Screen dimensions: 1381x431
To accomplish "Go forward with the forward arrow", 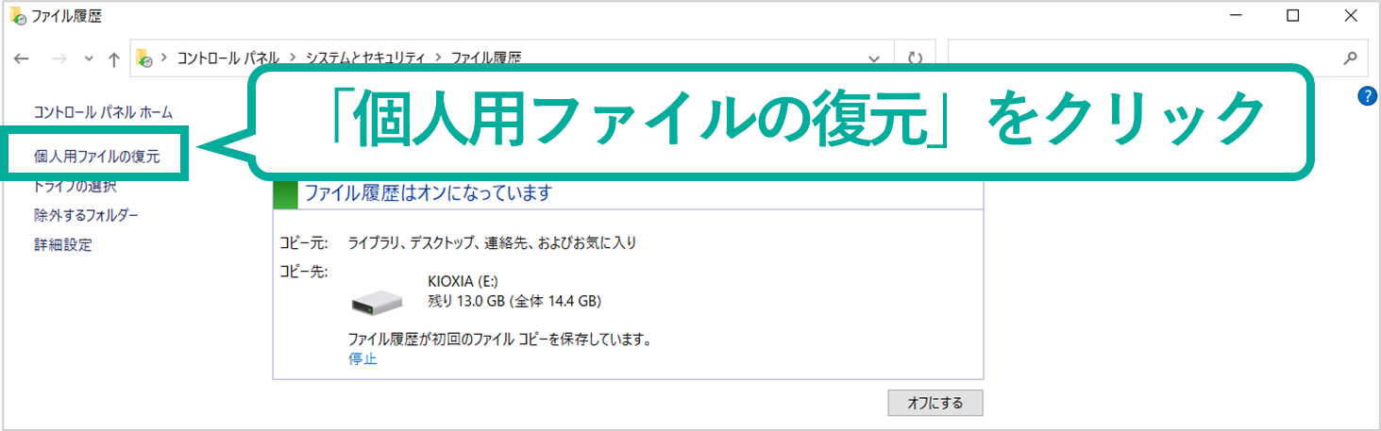I will 59,58.
